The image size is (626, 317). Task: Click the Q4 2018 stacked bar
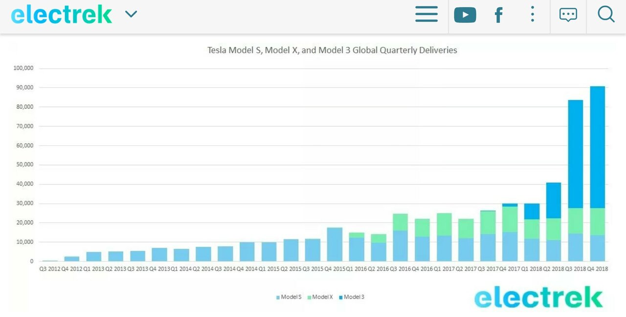pos(598,174)
